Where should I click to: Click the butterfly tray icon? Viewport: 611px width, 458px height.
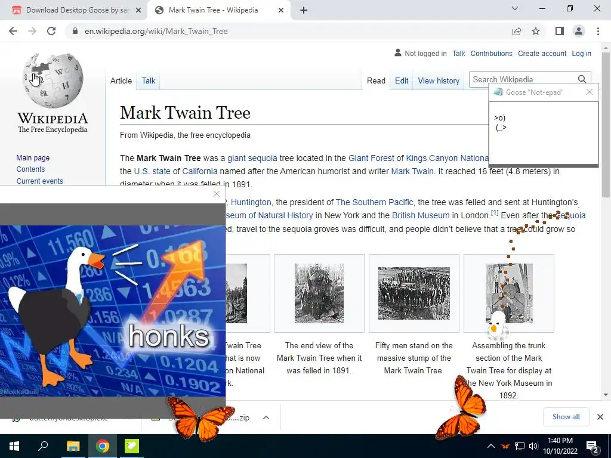[x=505, y=446]
